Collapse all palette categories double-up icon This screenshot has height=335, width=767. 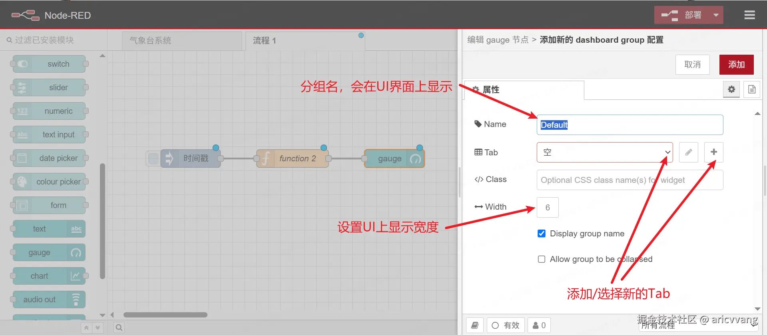coord(86,328)
